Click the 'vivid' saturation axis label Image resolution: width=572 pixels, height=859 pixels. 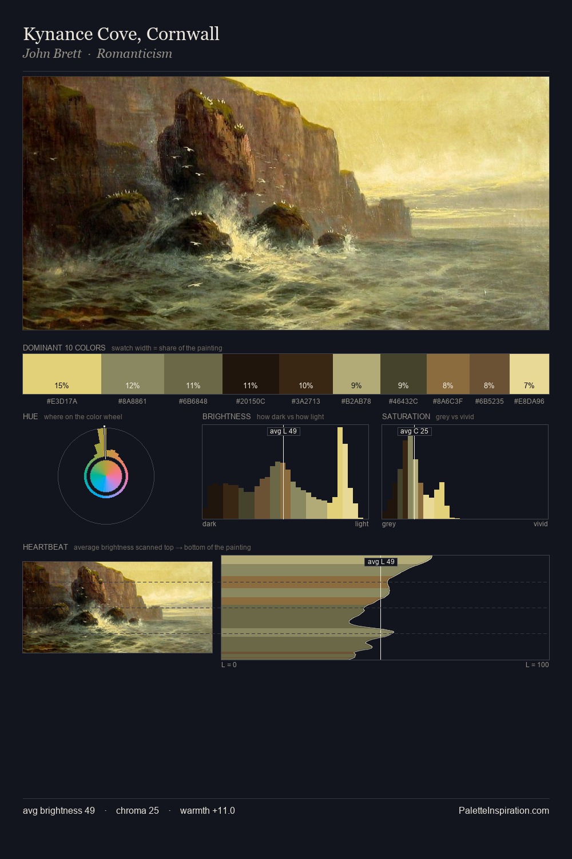[x=541, y=524]
